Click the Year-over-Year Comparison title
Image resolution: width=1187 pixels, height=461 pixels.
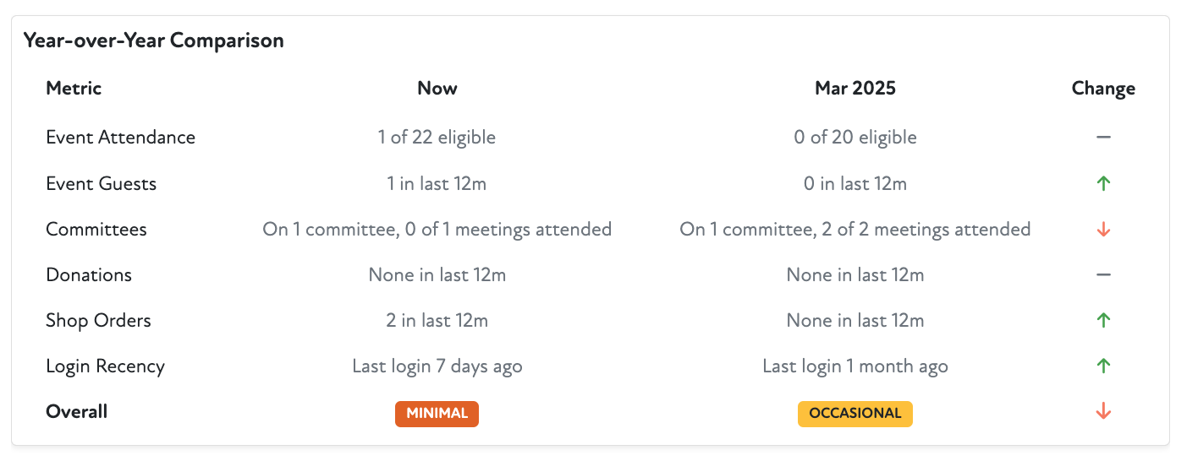pos(153,41)
